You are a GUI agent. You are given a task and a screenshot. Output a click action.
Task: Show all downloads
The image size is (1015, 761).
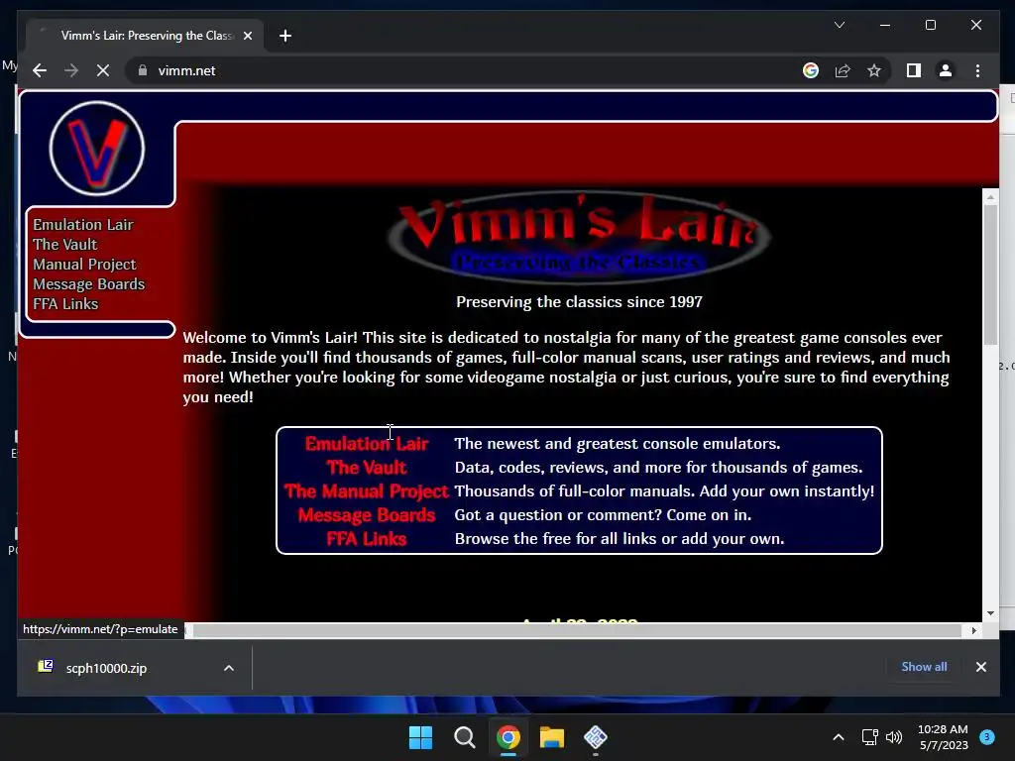click(x=924, y=667)
